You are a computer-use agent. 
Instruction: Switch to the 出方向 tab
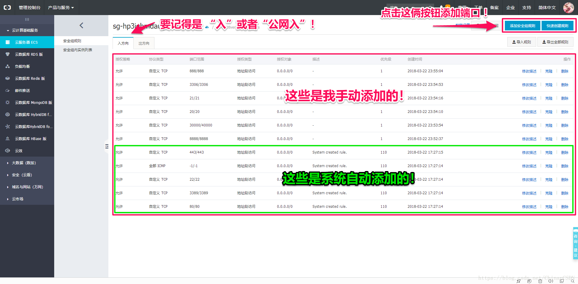click(144, 43)
